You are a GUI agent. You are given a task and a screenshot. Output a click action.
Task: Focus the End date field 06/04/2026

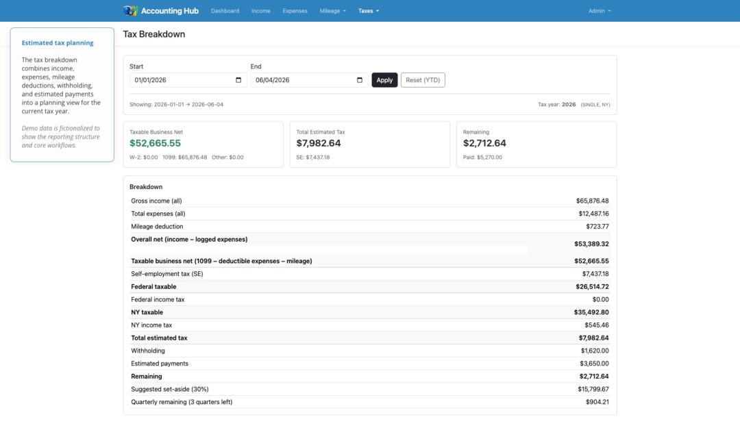[309, 80]
